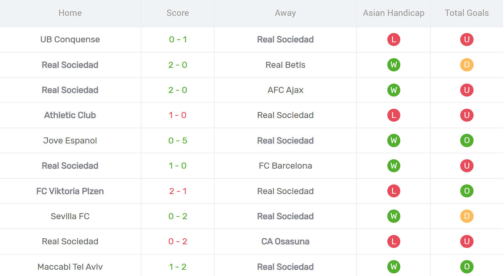Select the AFC Ajax away team
Viewport: 504px width, 276px height.
click(x=285, y=90)
